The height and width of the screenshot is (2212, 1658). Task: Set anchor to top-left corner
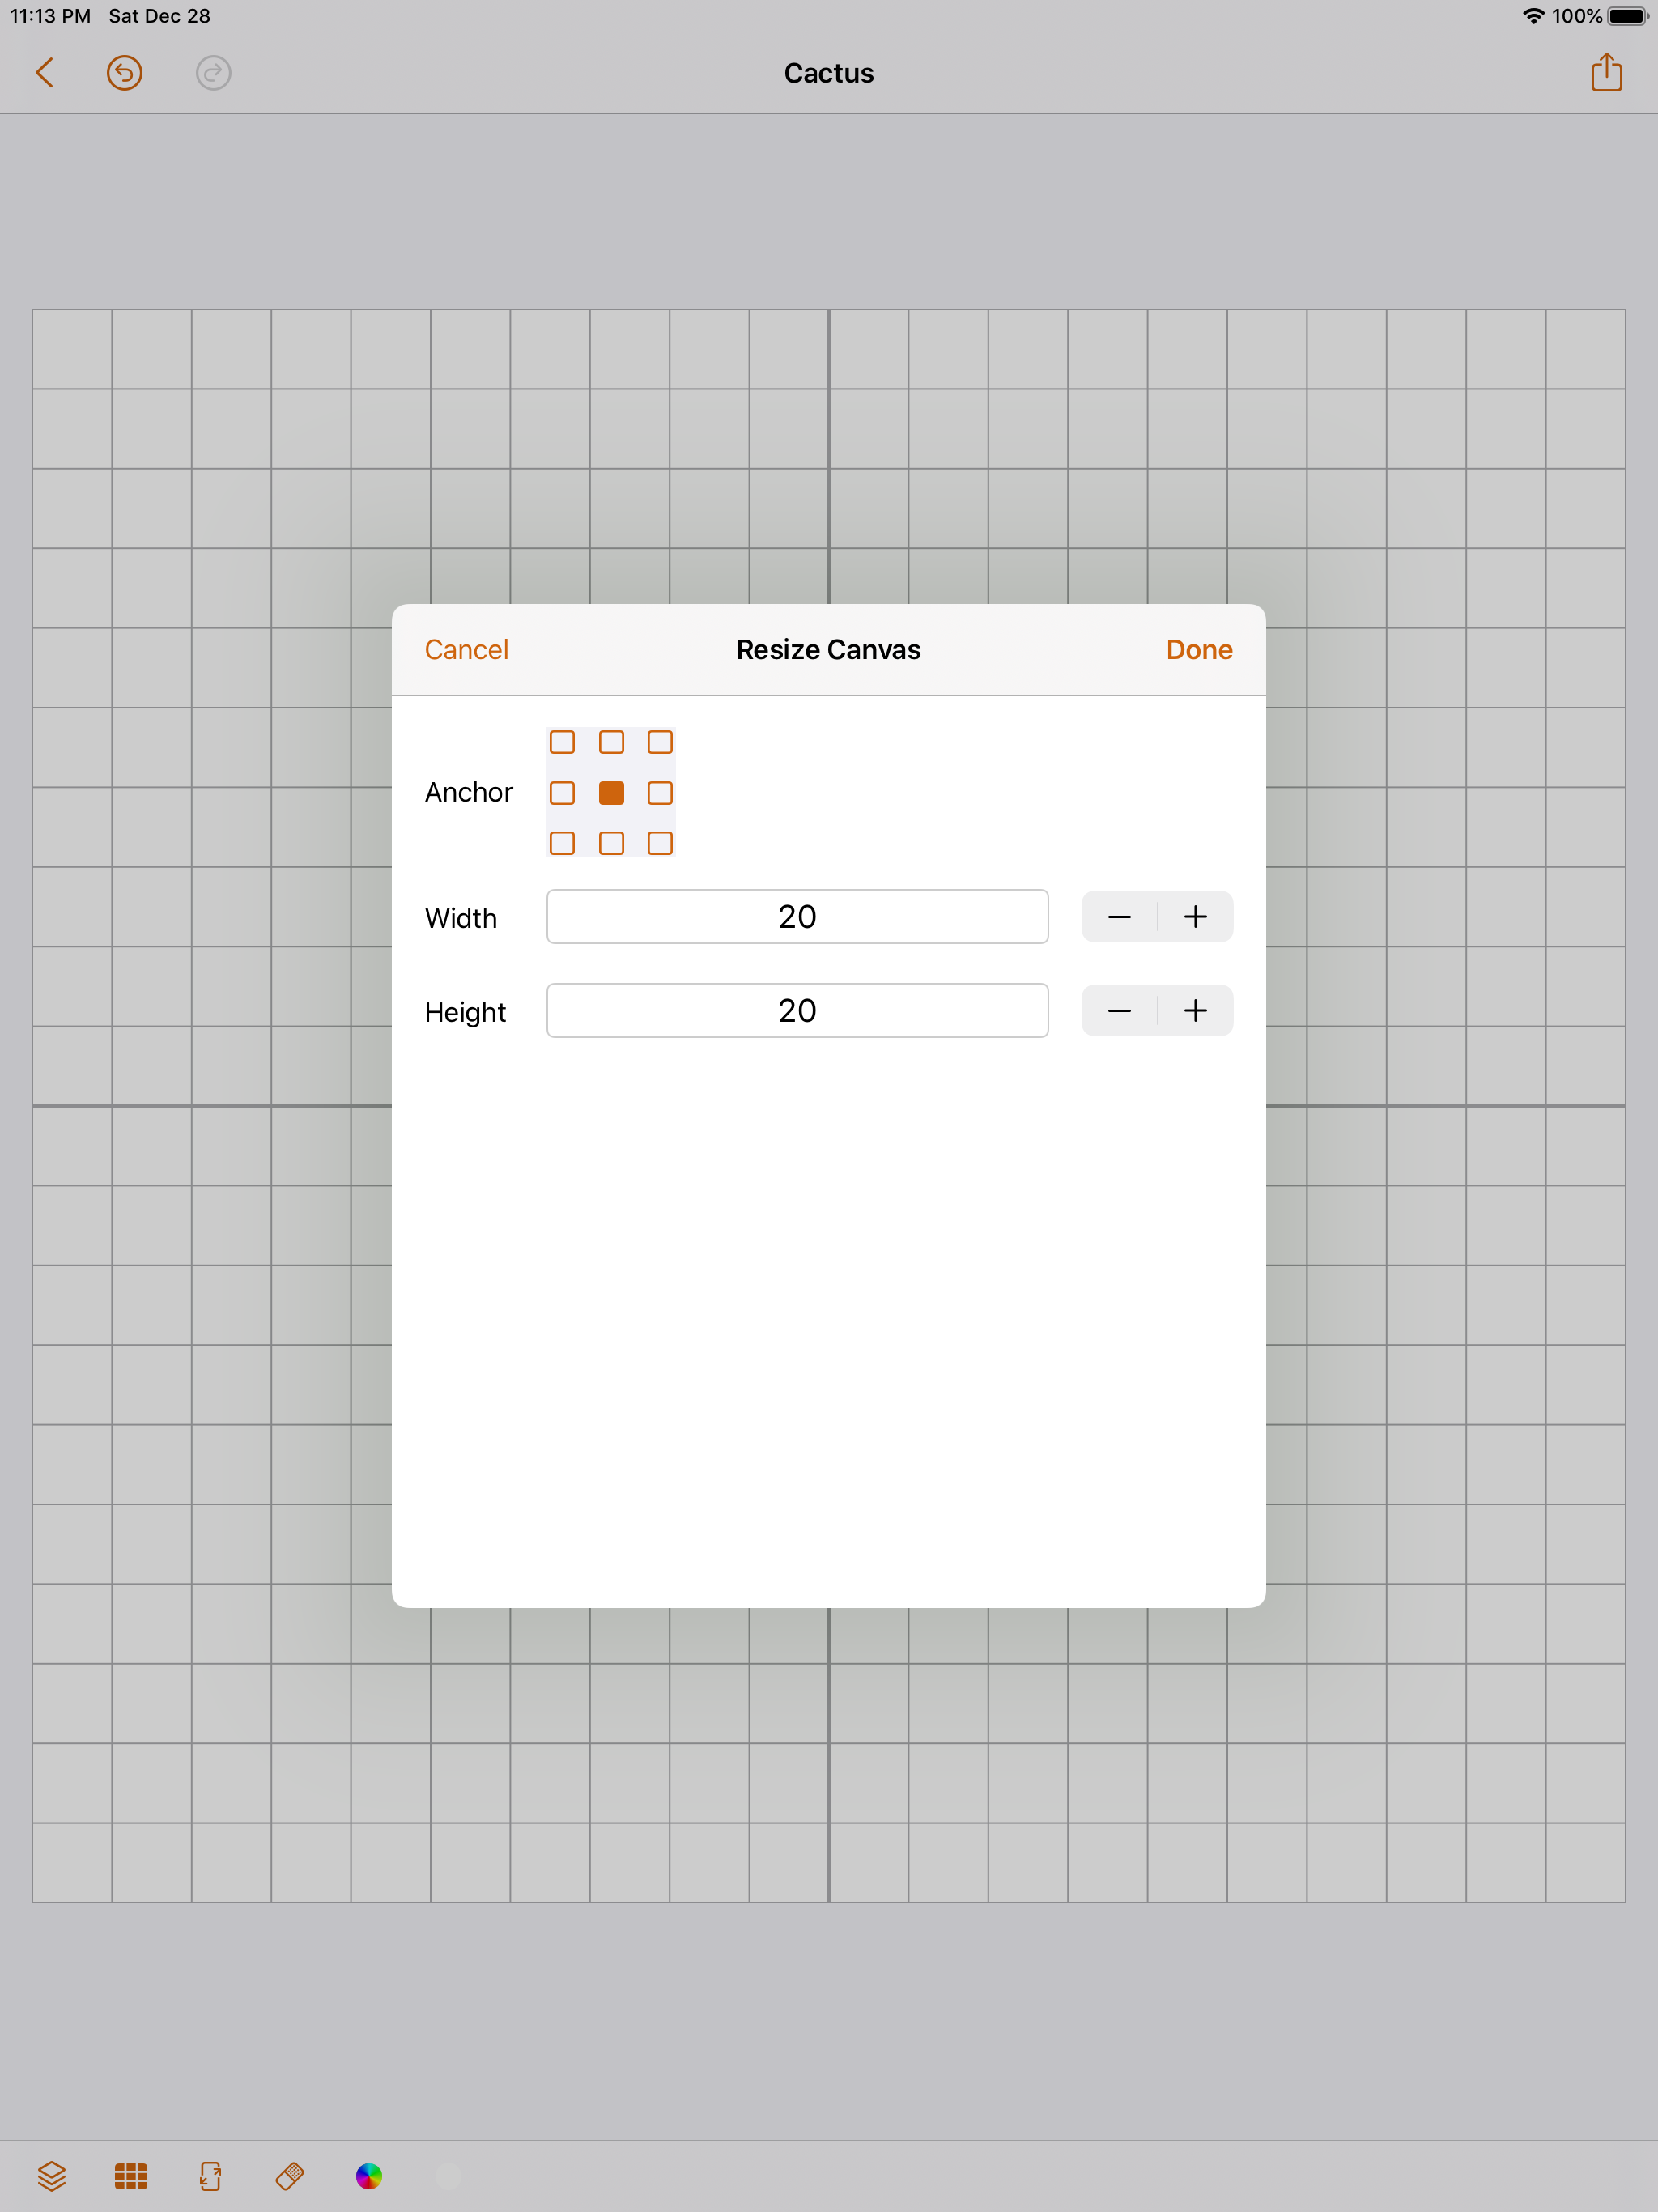tap(562, 742)
